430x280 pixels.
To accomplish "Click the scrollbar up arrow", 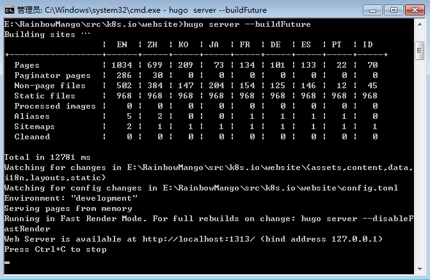I will click(x=420, y=24).
